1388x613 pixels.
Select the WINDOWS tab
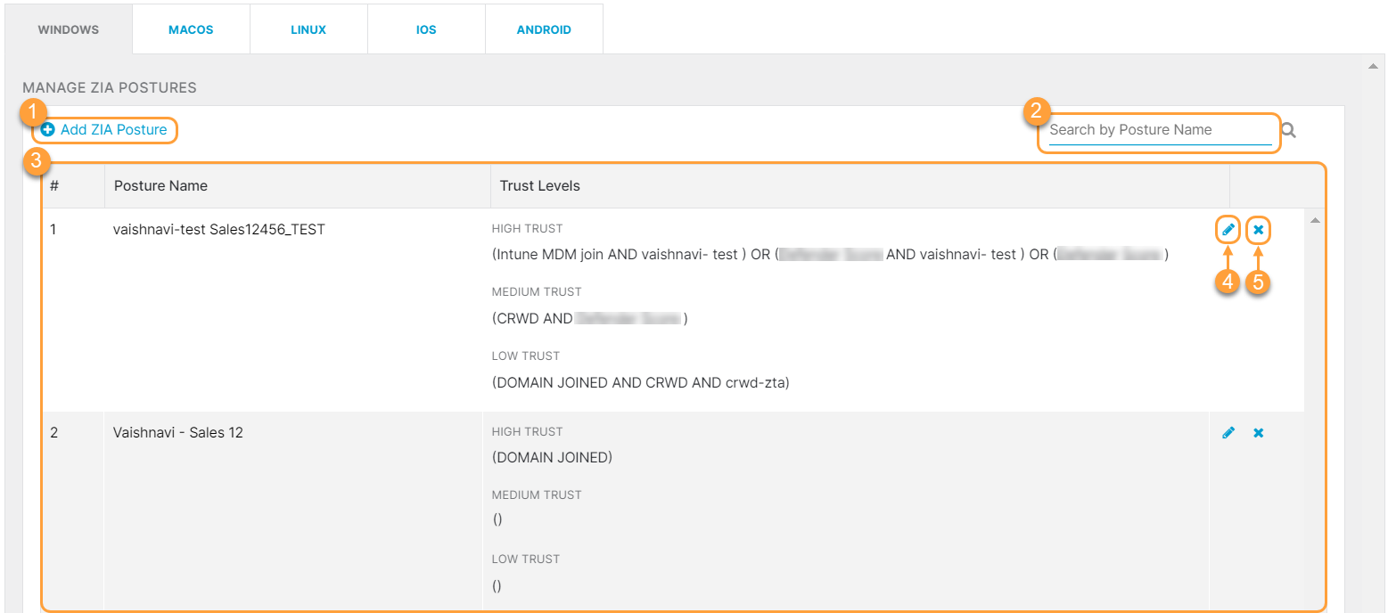(68, 29)
